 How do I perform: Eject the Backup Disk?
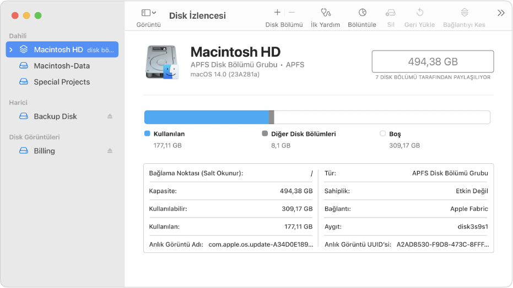point(110,117)
